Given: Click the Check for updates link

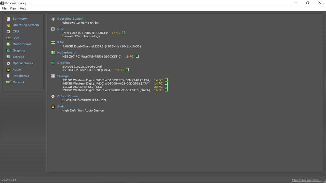Looking at the screenshot, I should 307,180.
